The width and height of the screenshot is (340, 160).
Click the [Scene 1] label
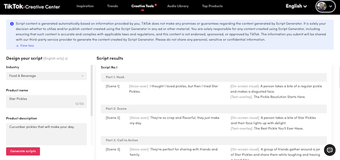point(113,87)
